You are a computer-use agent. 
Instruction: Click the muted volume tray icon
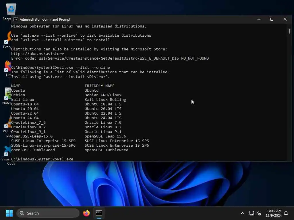tap(259, 213)
